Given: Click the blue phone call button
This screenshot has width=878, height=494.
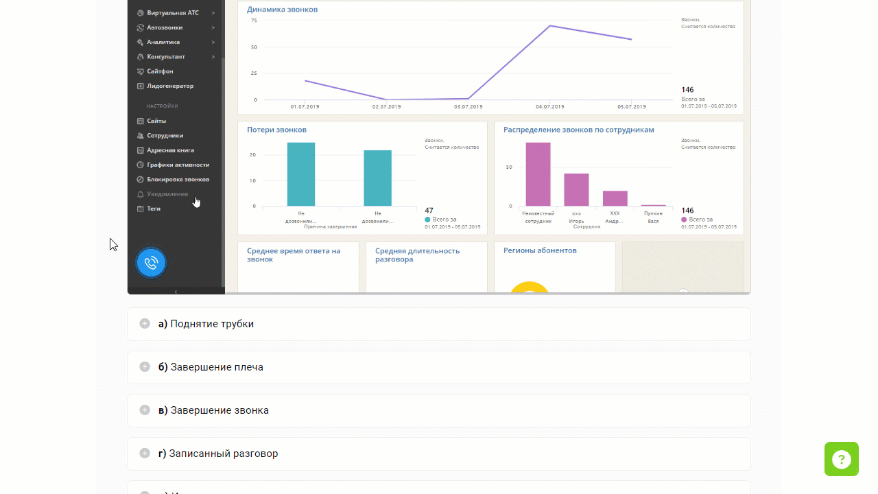Looking at the screenshot, I should 151,263.
